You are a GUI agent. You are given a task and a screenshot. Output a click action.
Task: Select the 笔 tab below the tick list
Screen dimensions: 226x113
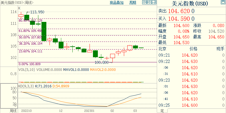[x=162, y=111]
